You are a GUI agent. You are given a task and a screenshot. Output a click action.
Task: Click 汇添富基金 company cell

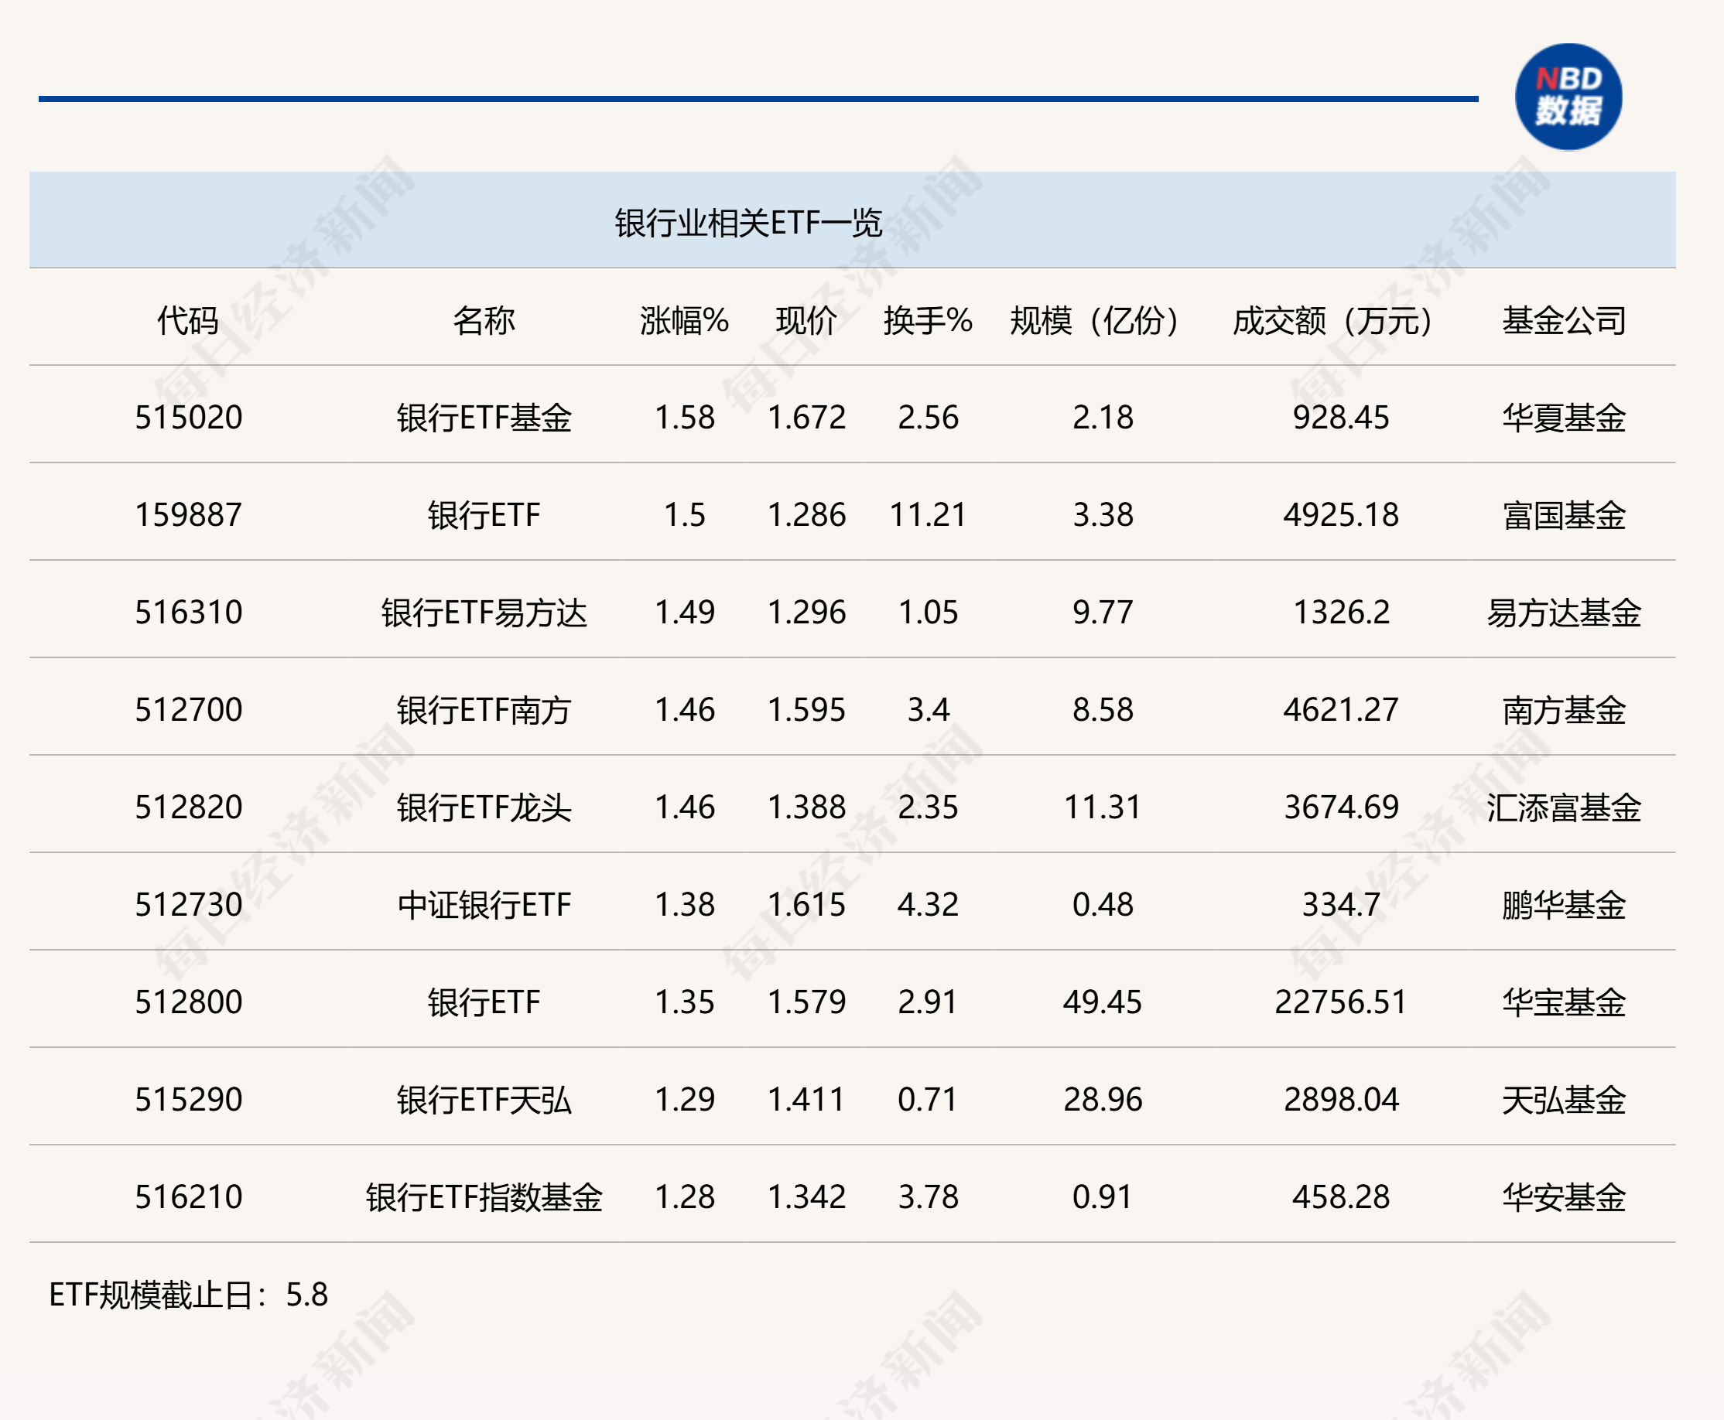[x=1563, y=807]
